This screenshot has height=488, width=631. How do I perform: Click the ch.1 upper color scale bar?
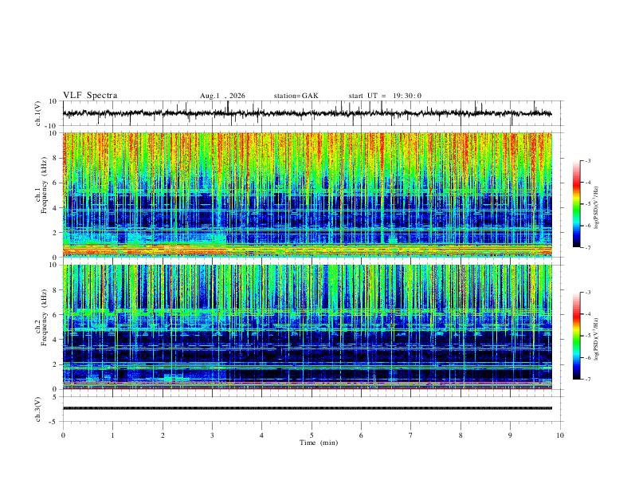tap(576, 204)
